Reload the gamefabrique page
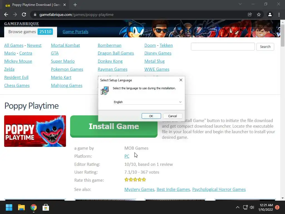Image resolution: width=285 pixels, height=214 pixels. coord(24,14)
